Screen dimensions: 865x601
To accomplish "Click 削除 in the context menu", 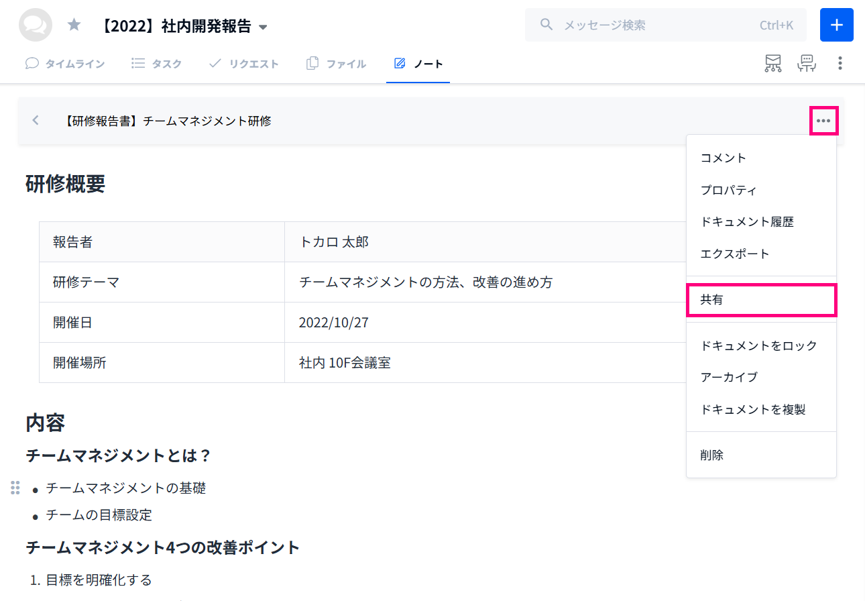I will tap(712, 455).
